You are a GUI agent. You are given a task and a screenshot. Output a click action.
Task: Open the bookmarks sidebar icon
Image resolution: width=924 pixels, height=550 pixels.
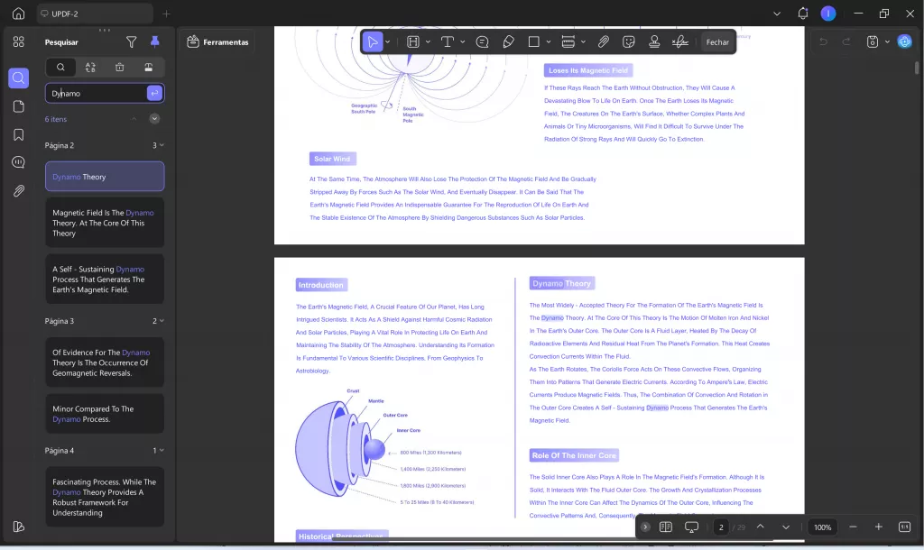pyautogui.click(x=18, y=134)
